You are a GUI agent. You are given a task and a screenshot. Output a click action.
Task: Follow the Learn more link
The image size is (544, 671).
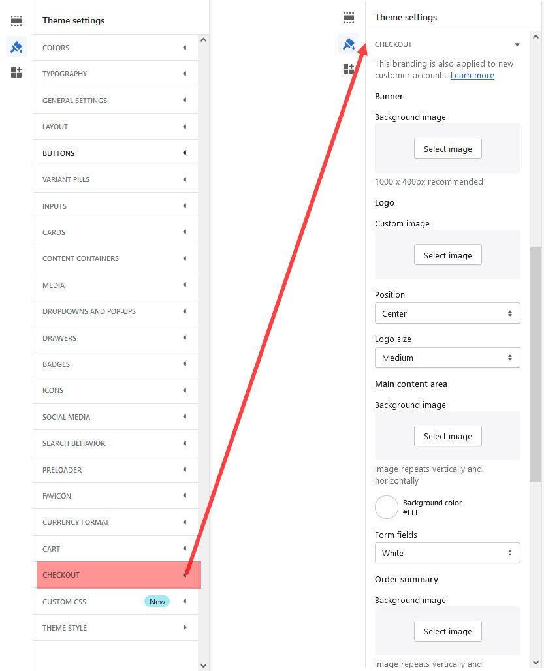pos(472,75)
